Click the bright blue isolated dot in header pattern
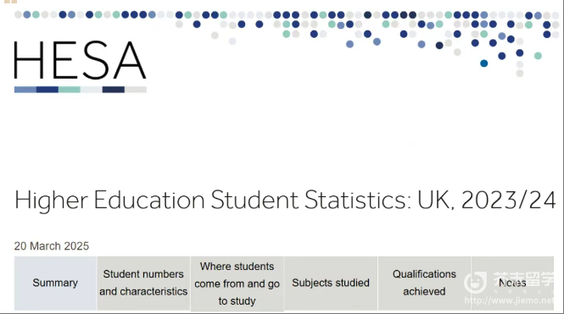 (483, 63)
